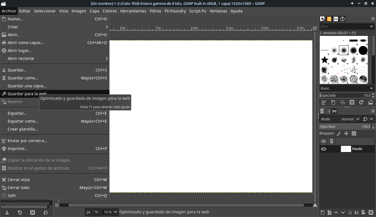This screenshot has width=376, height=217.
Task: Open the Patterns tab icon
Action: 329,19
